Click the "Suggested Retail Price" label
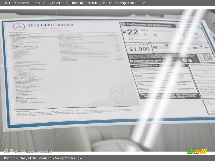The image size is (215, 161). click(x=70, y=35)
